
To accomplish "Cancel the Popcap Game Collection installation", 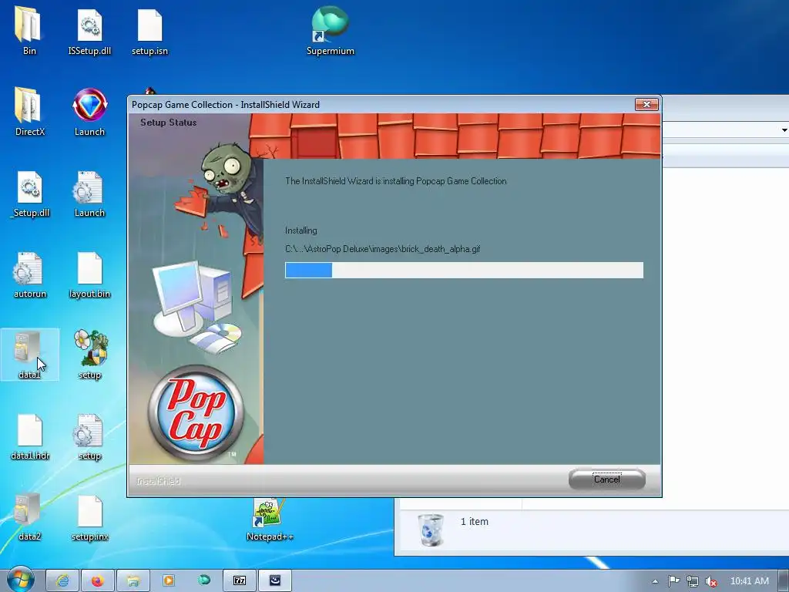I will click(x=607, y=479).
